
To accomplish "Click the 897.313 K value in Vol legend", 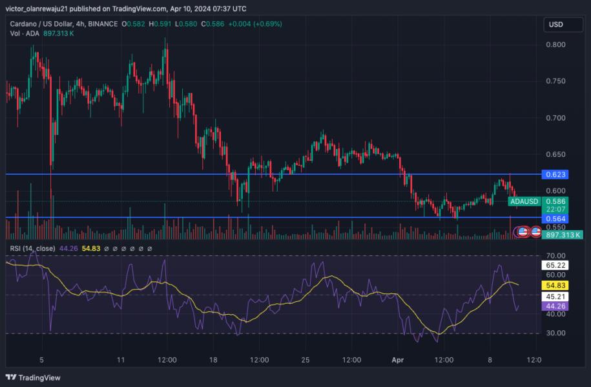I will [58, 34].
